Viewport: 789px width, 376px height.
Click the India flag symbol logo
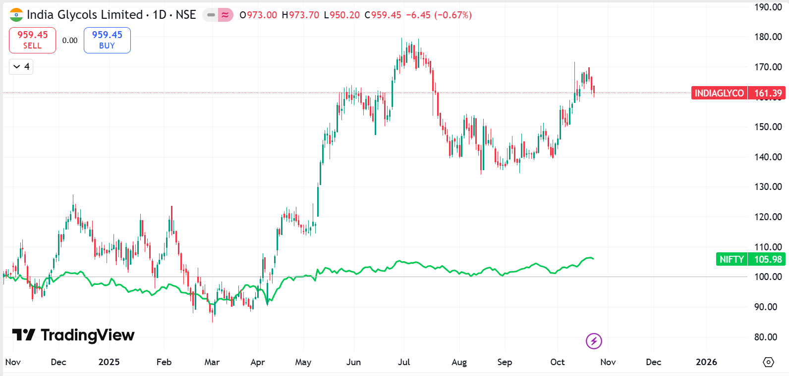(x=16, y=15)
